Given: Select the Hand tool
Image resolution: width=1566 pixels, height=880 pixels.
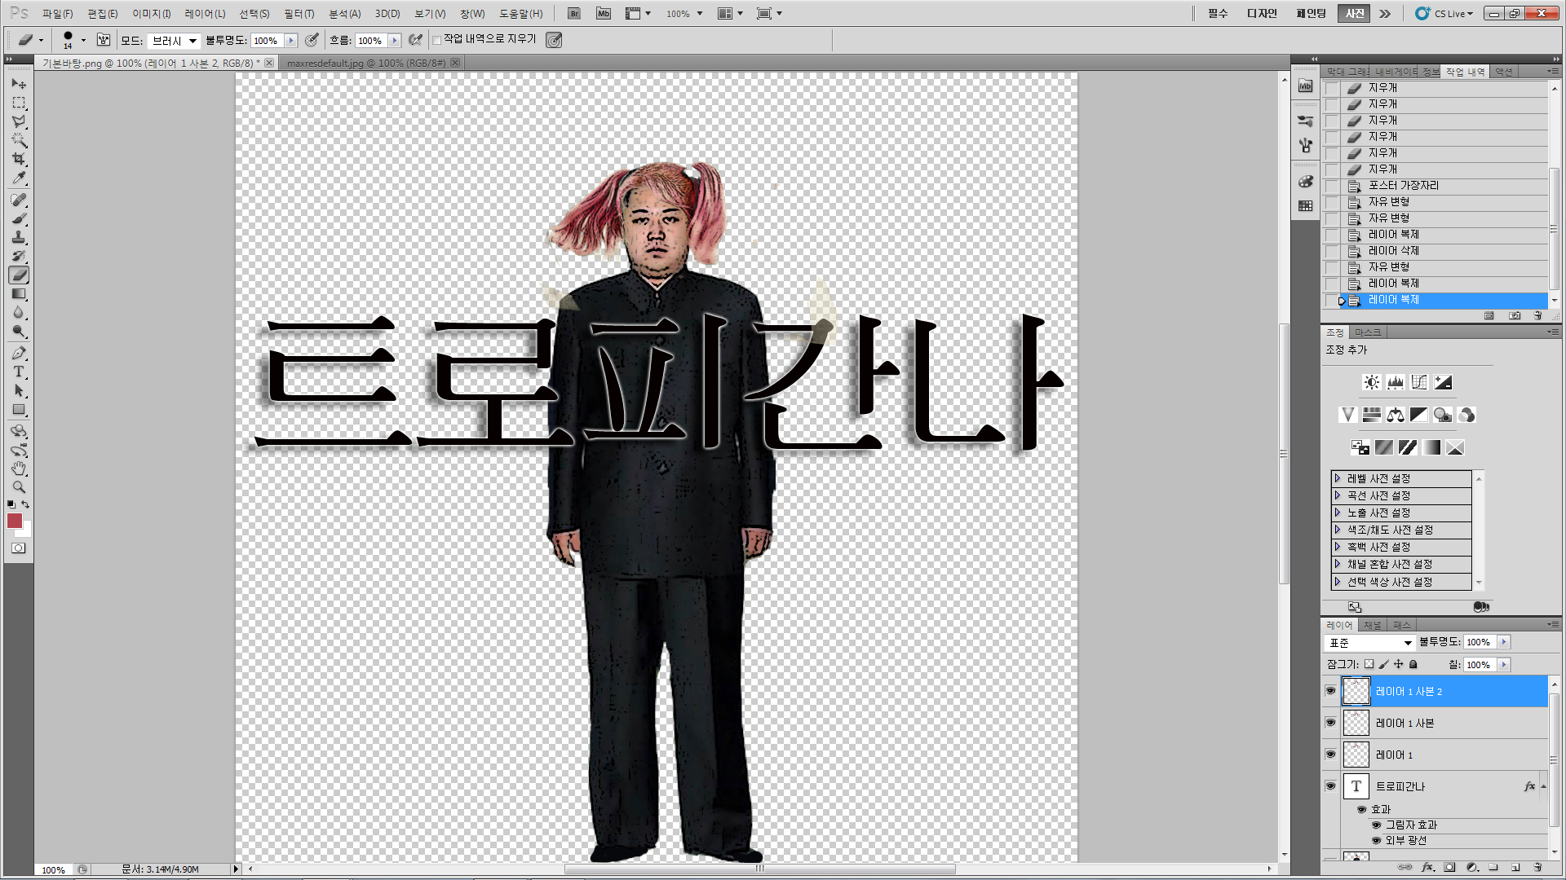Looking at the screenshot, I should pos(19,469).
